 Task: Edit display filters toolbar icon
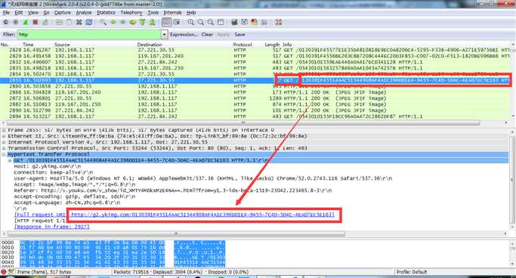tap(244, 23)
